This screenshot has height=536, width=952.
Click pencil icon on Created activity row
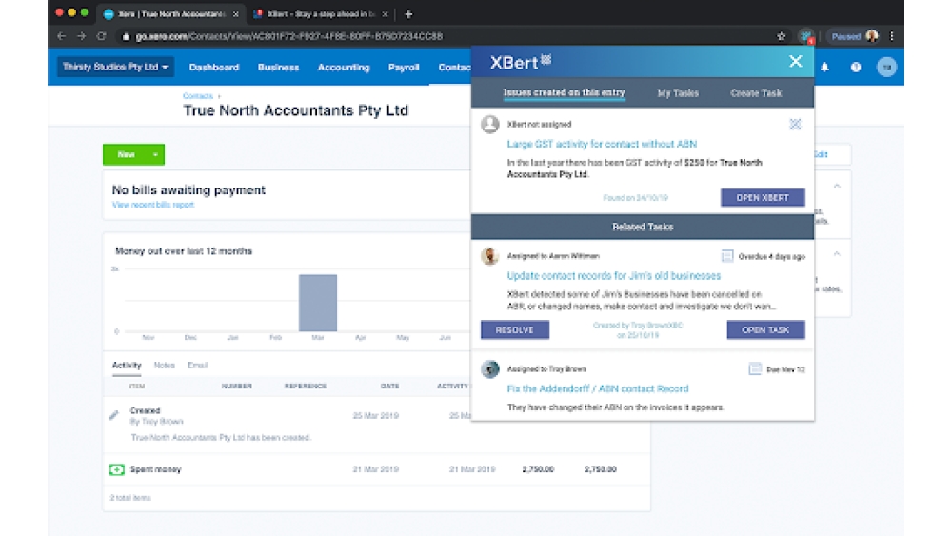click(x=114, y=415)
